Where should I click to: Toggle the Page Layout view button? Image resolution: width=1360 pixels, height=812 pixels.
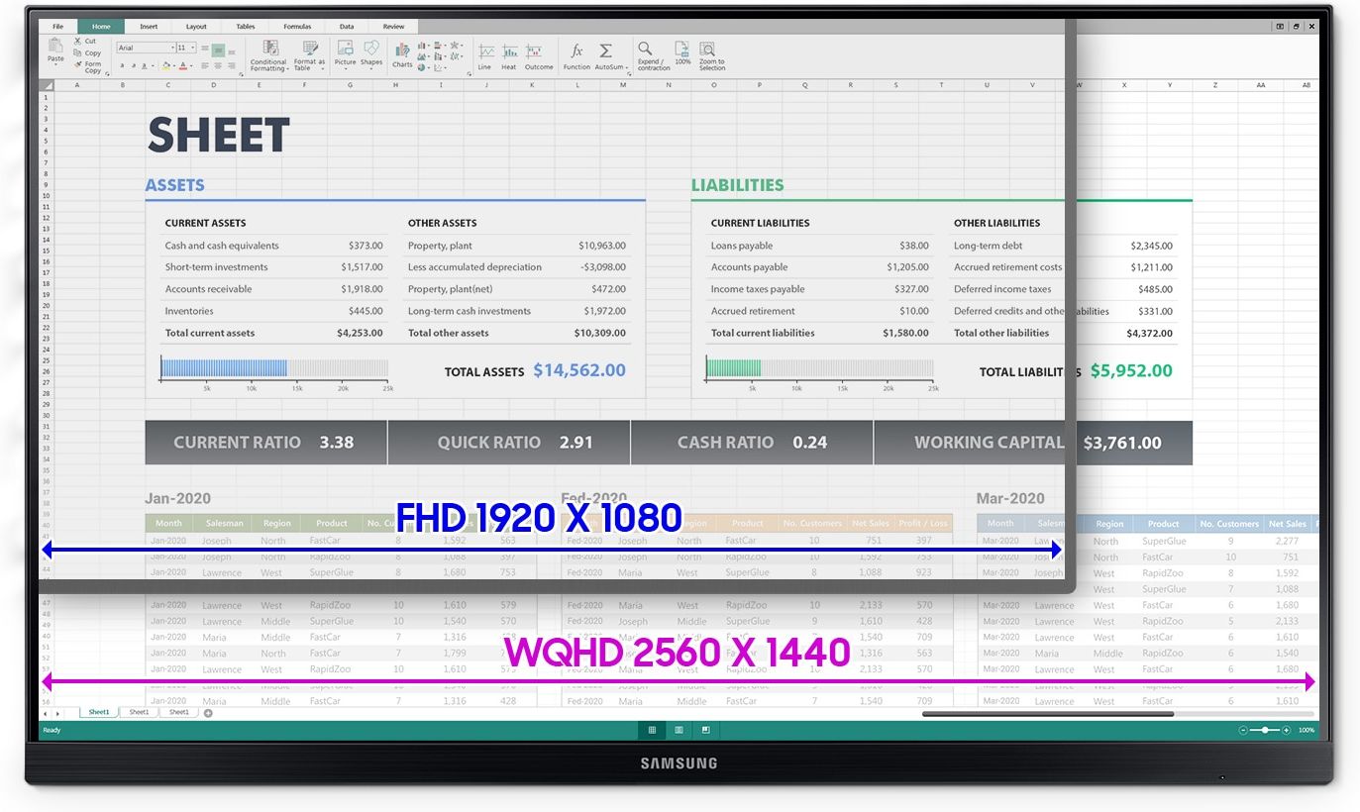click(679, 730)
